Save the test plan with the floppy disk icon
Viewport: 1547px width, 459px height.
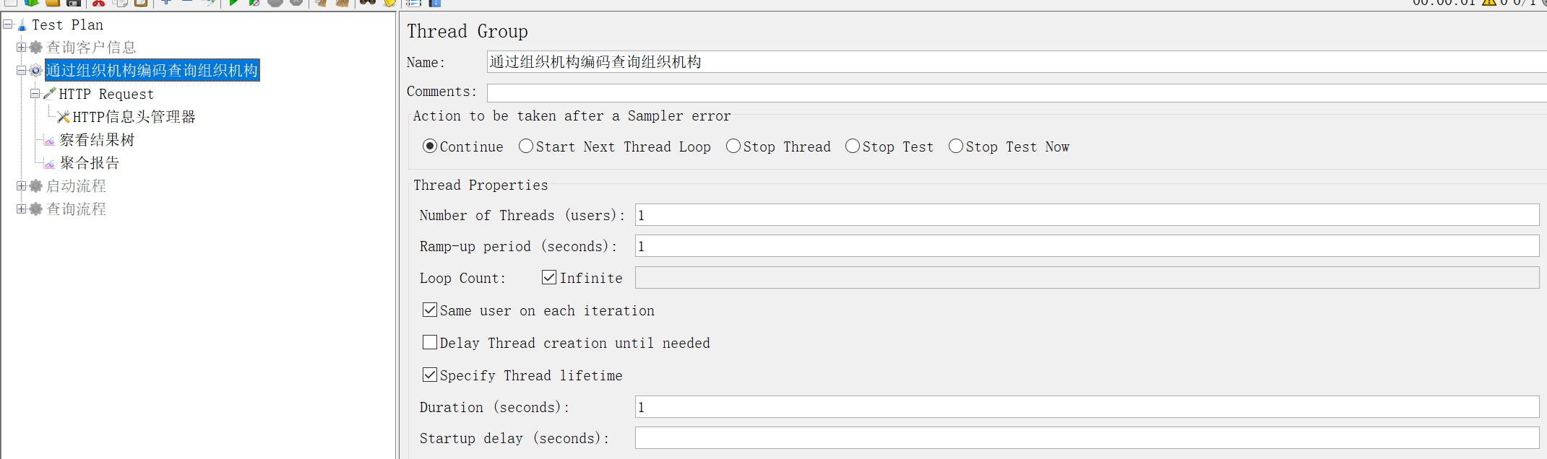74,4
